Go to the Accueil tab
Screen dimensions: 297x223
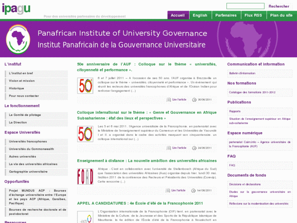pyautogui.click(x=178, y=15)
